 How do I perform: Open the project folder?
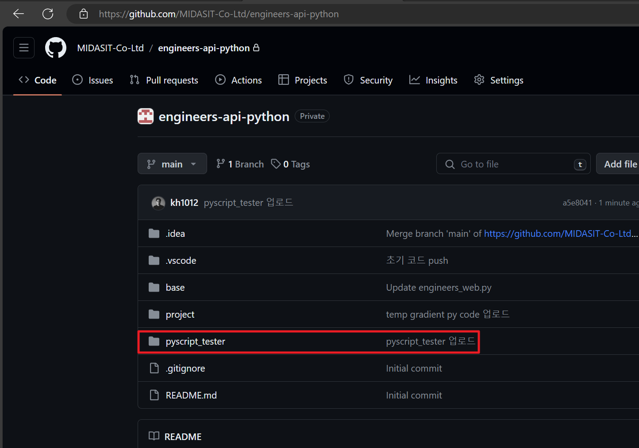tap(180, 314)
